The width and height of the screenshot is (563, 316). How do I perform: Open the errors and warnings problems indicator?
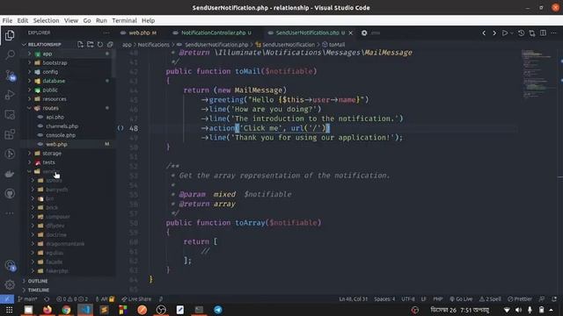[72, 298]
